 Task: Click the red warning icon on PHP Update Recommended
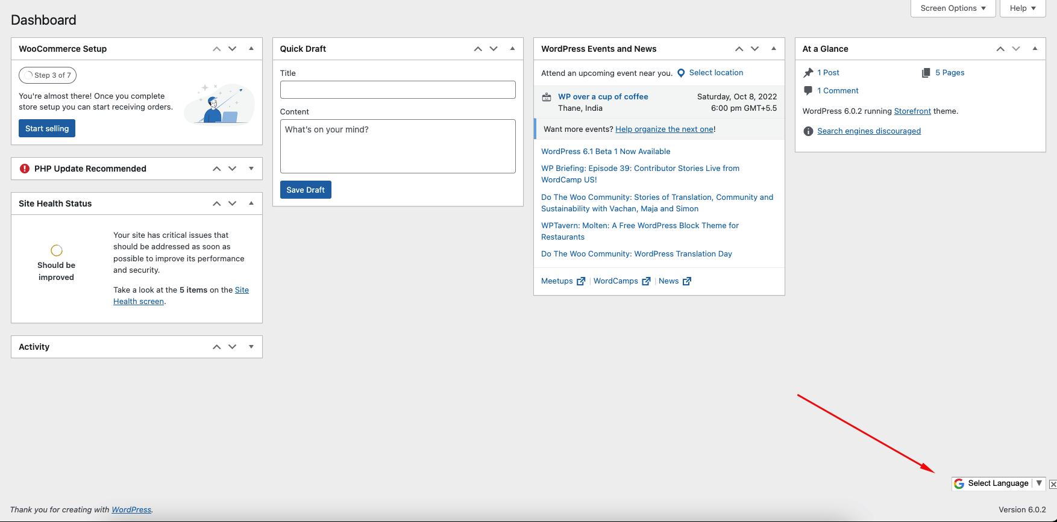pos(25,169)
